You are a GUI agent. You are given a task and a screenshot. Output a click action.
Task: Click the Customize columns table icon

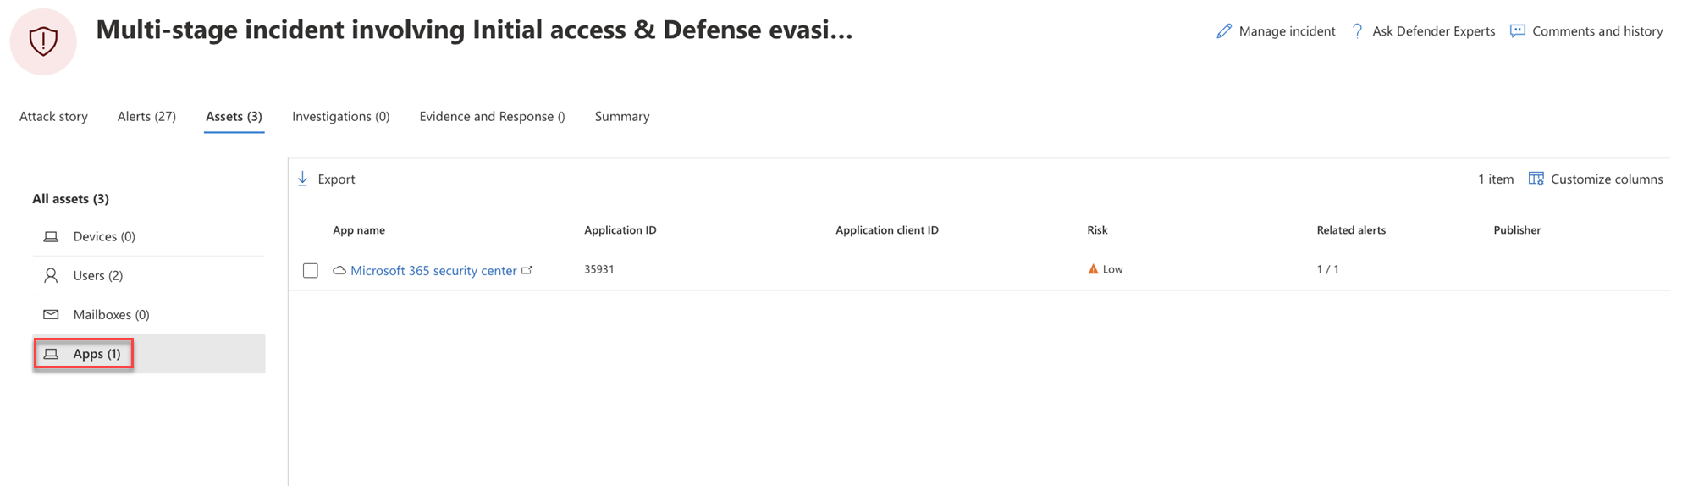click(1536, 179)
